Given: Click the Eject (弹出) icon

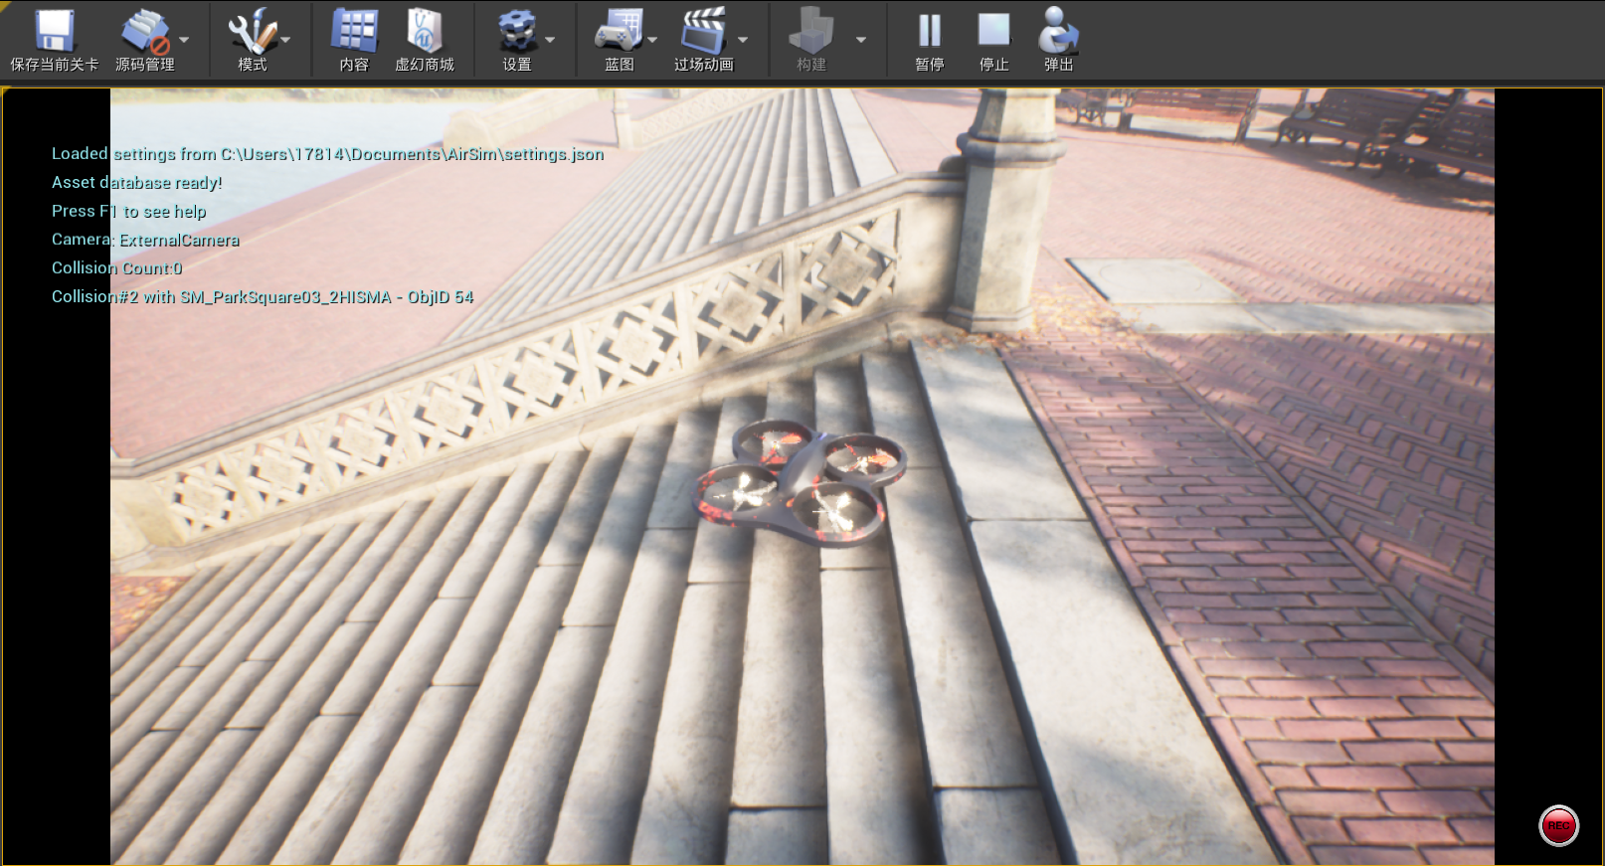Looking at the screenshot, I should click(x=1058, y=32).
